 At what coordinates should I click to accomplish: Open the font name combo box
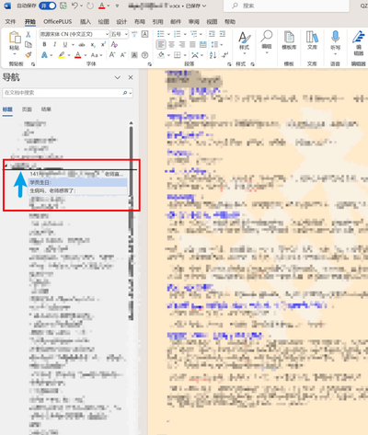(x=75, y=34)
